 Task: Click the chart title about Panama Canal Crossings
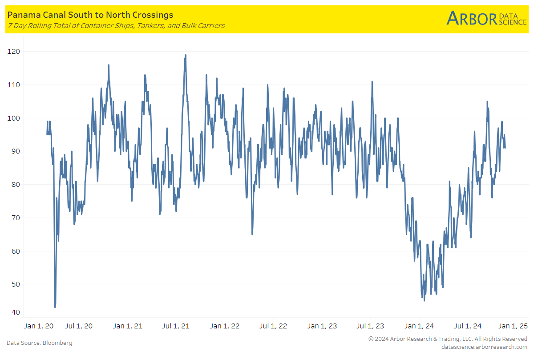pyautogui.click(x=90, y=15)
